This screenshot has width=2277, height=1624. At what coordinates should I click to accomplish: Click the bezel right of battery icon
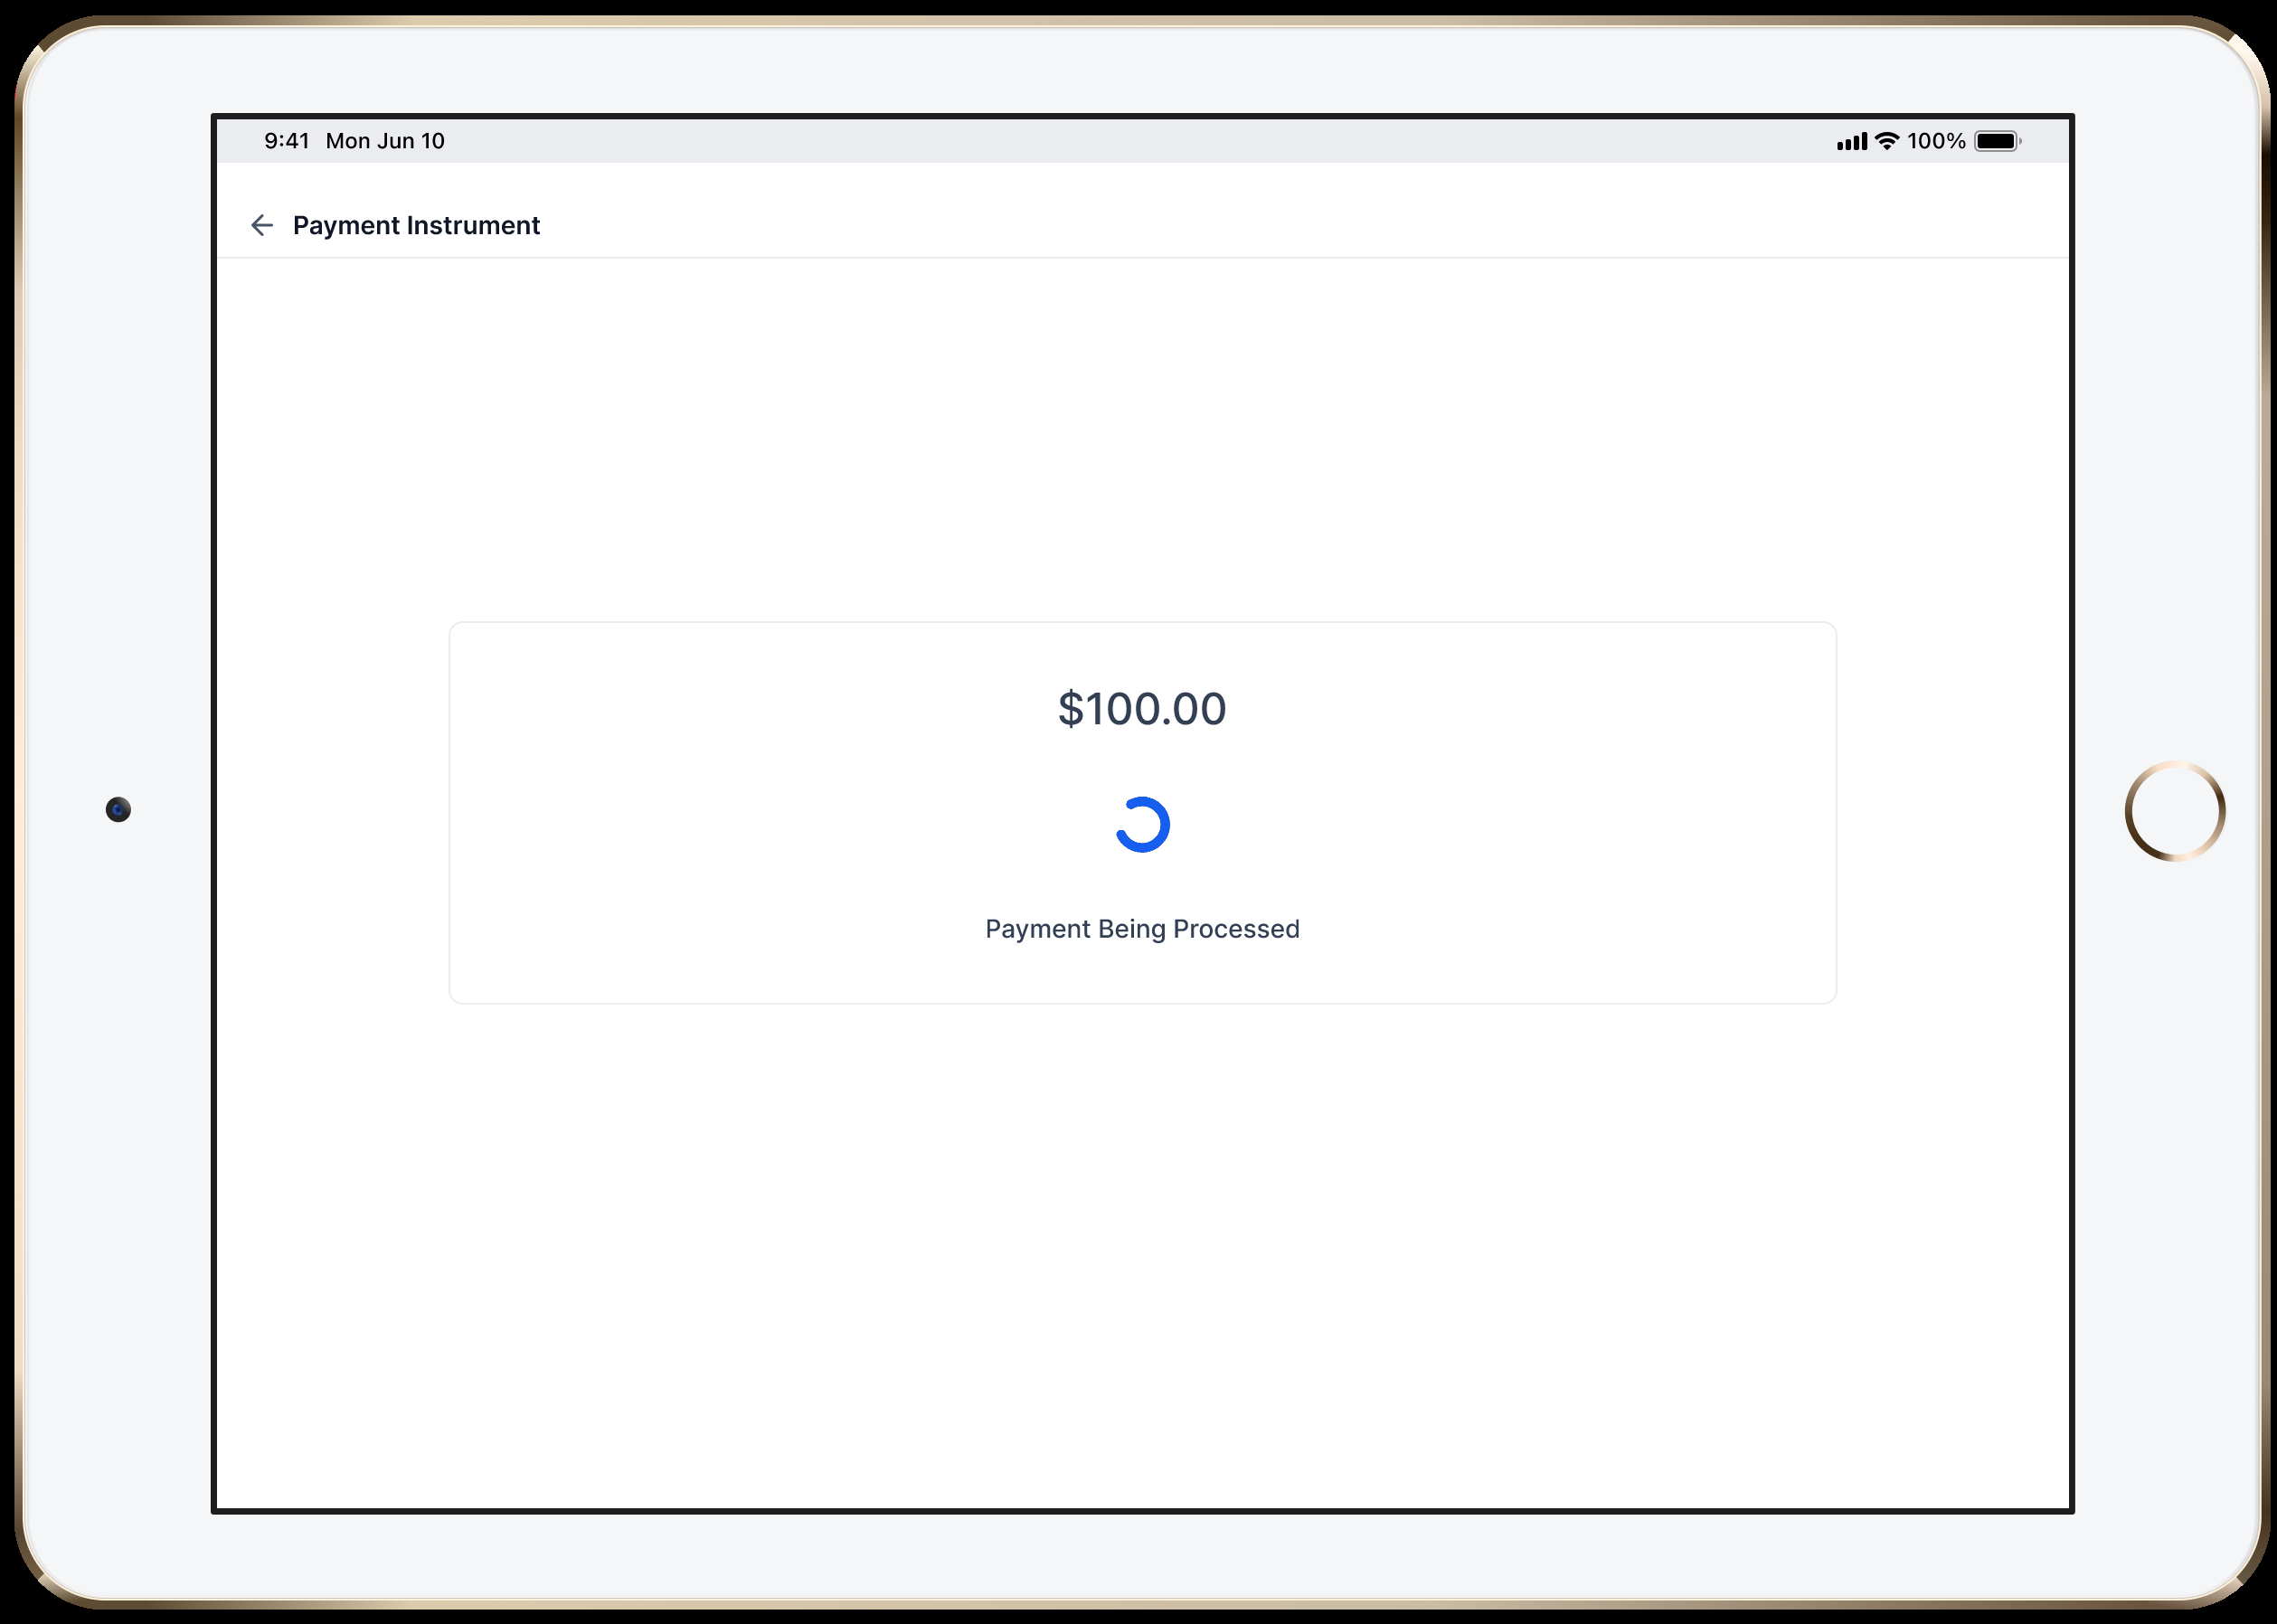tap(2160, 141)
